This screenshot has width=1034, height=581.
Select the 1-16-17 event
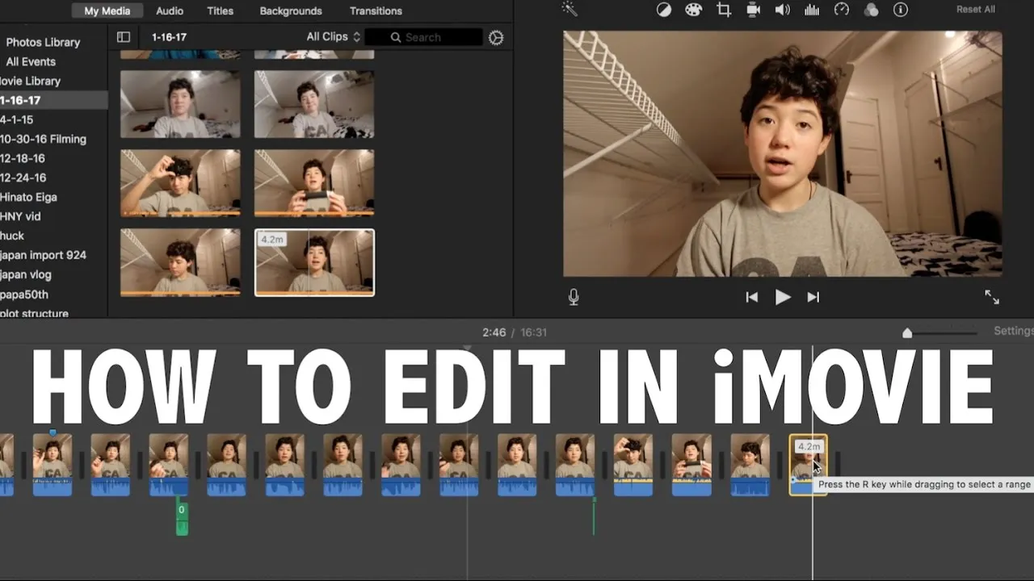pyautogui.click(x=53, y=100)
